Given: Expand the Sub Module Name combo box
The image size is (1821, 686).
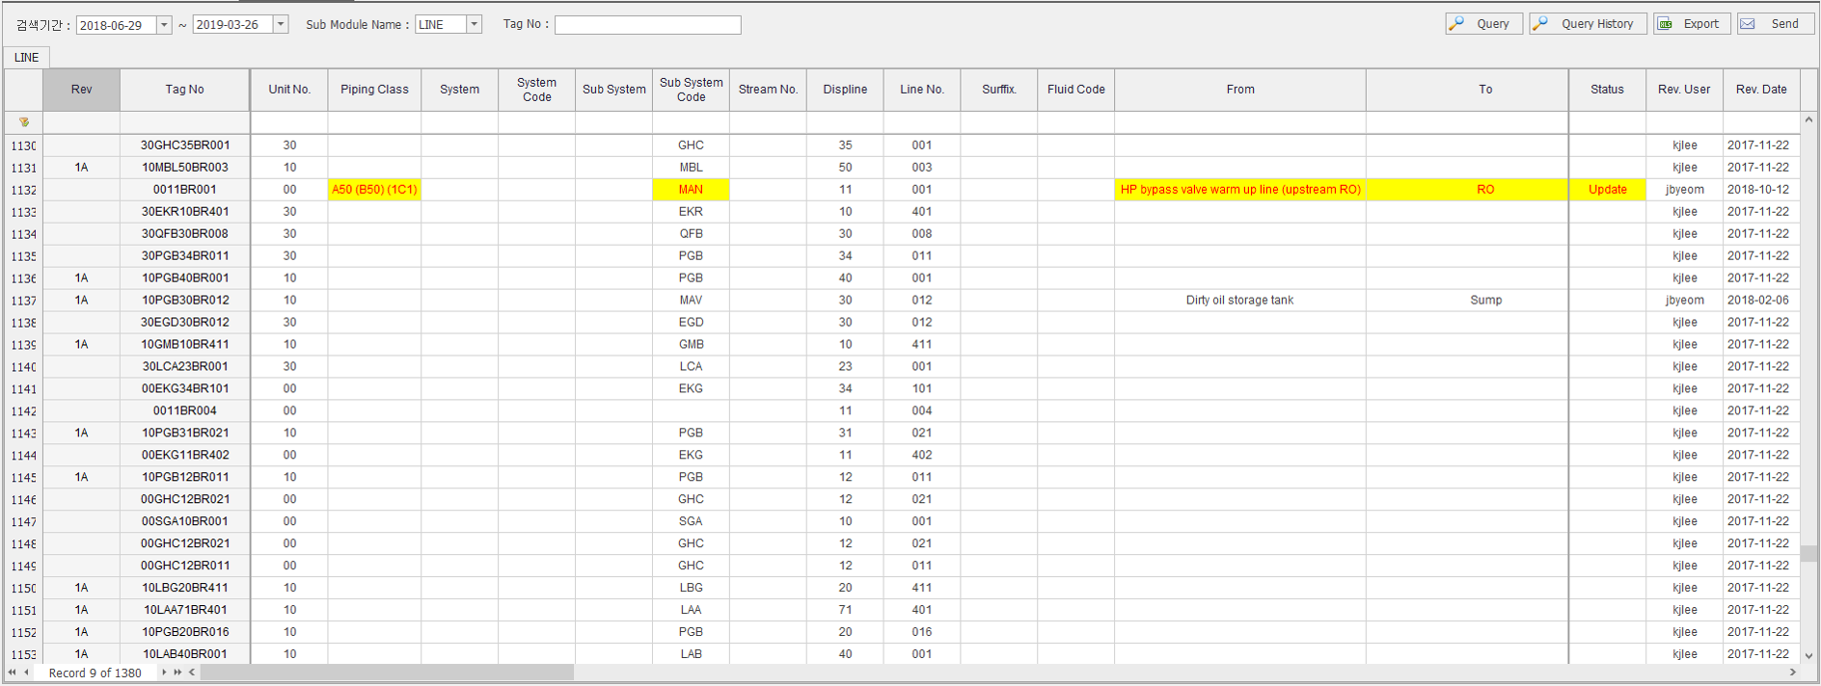Looking at the screenshot, I should pos(474,25).
